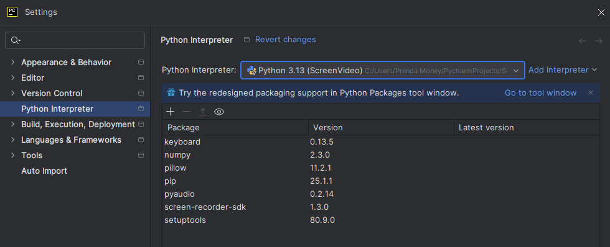Click version 0.13.5 of keyboard
610x247 pixels.
pyautogui.click(x=322, y=142)
